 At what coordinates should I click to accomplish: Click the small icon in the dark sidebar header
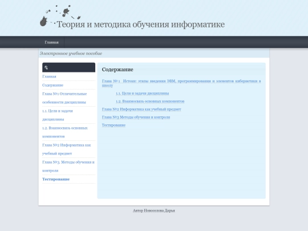(x=46, y=67)
